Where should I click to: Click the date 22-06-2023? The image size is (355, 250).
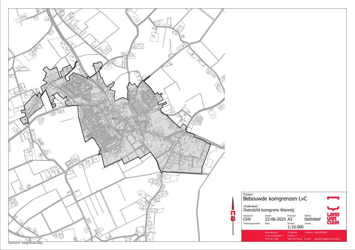(x=275, y=219)
